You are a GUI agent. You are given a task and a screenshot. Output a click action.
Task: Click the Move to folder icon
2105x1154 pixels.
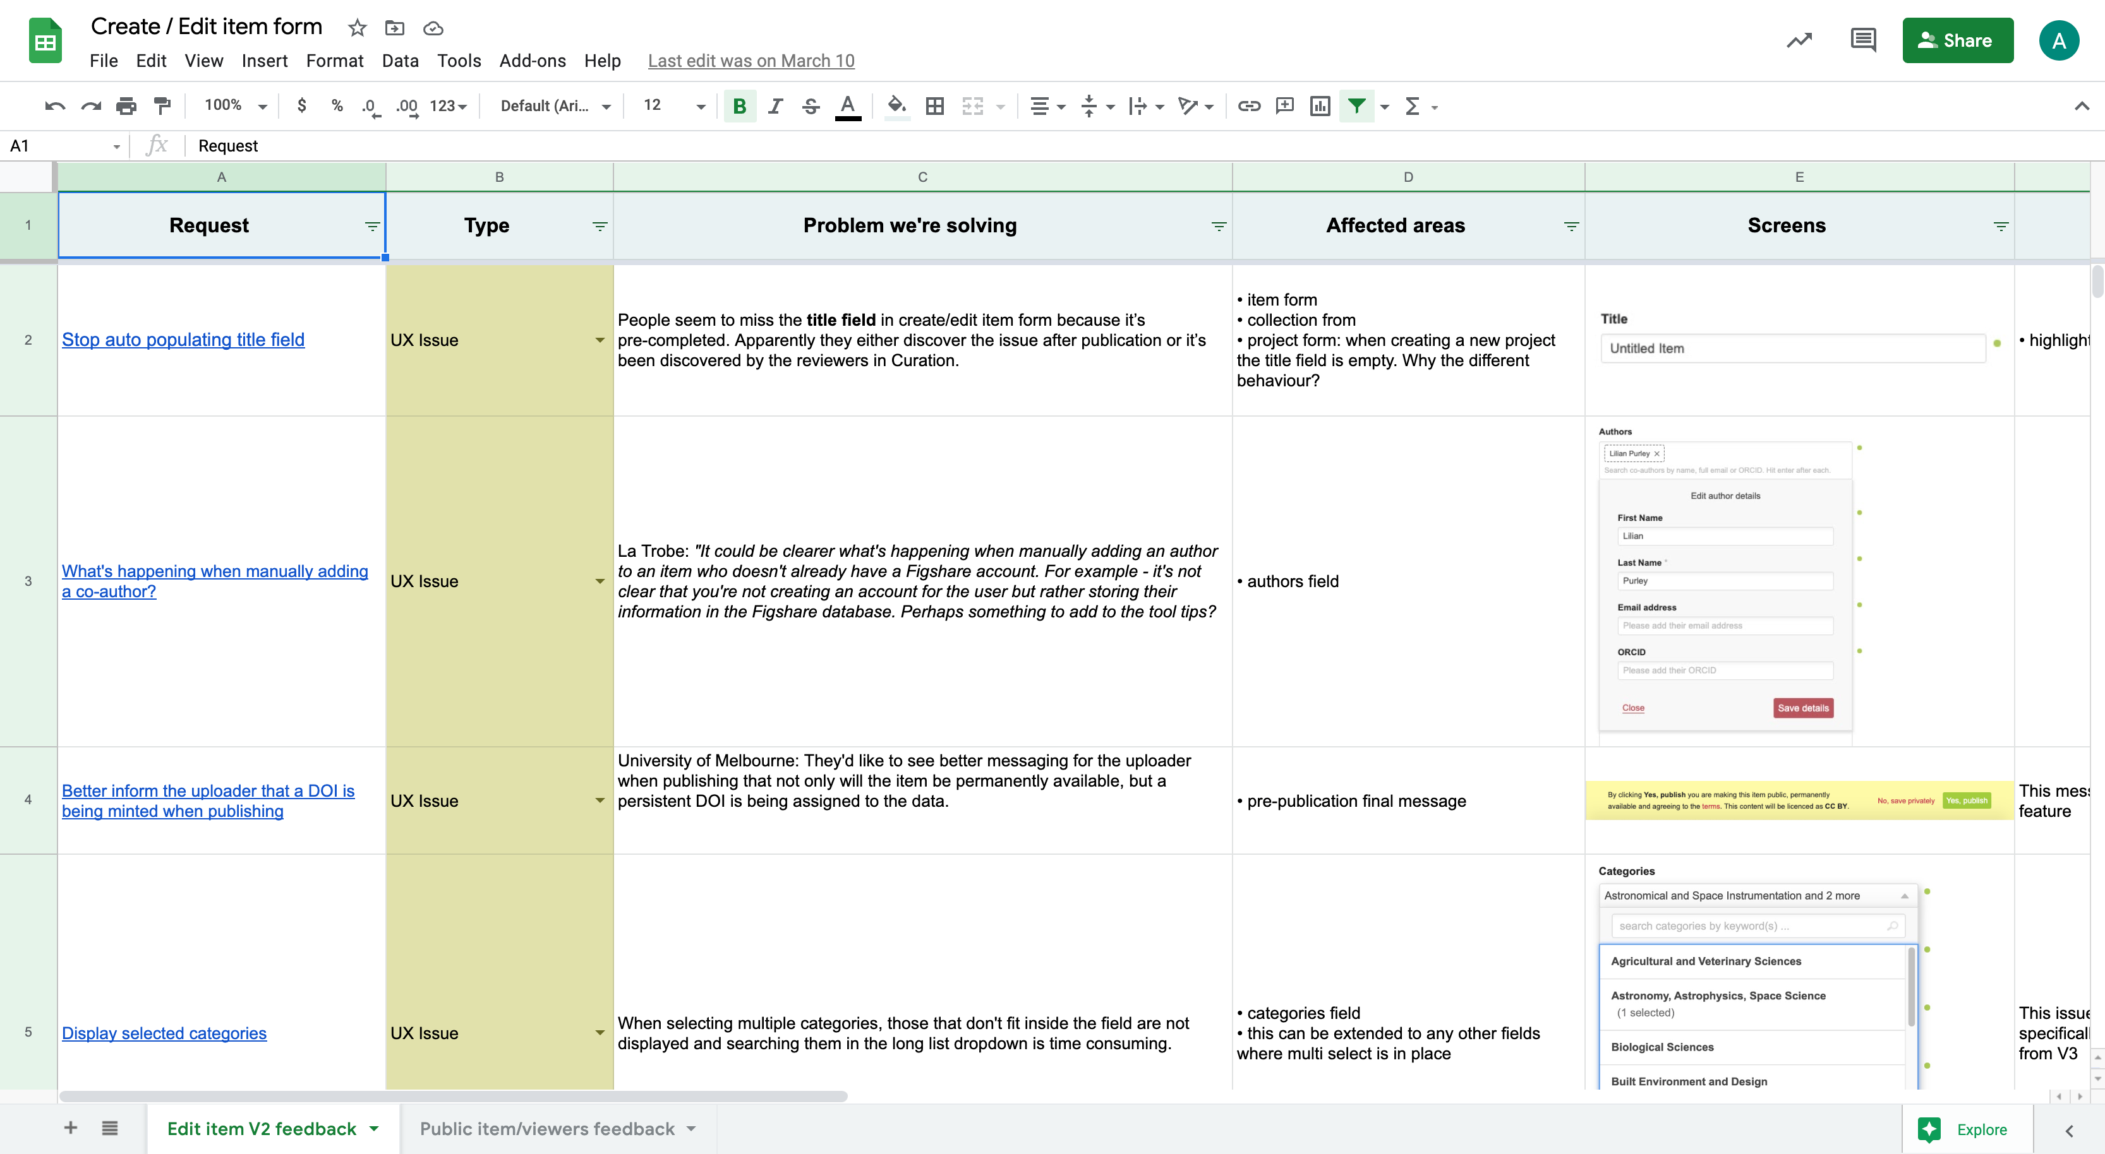pos(395,28)
